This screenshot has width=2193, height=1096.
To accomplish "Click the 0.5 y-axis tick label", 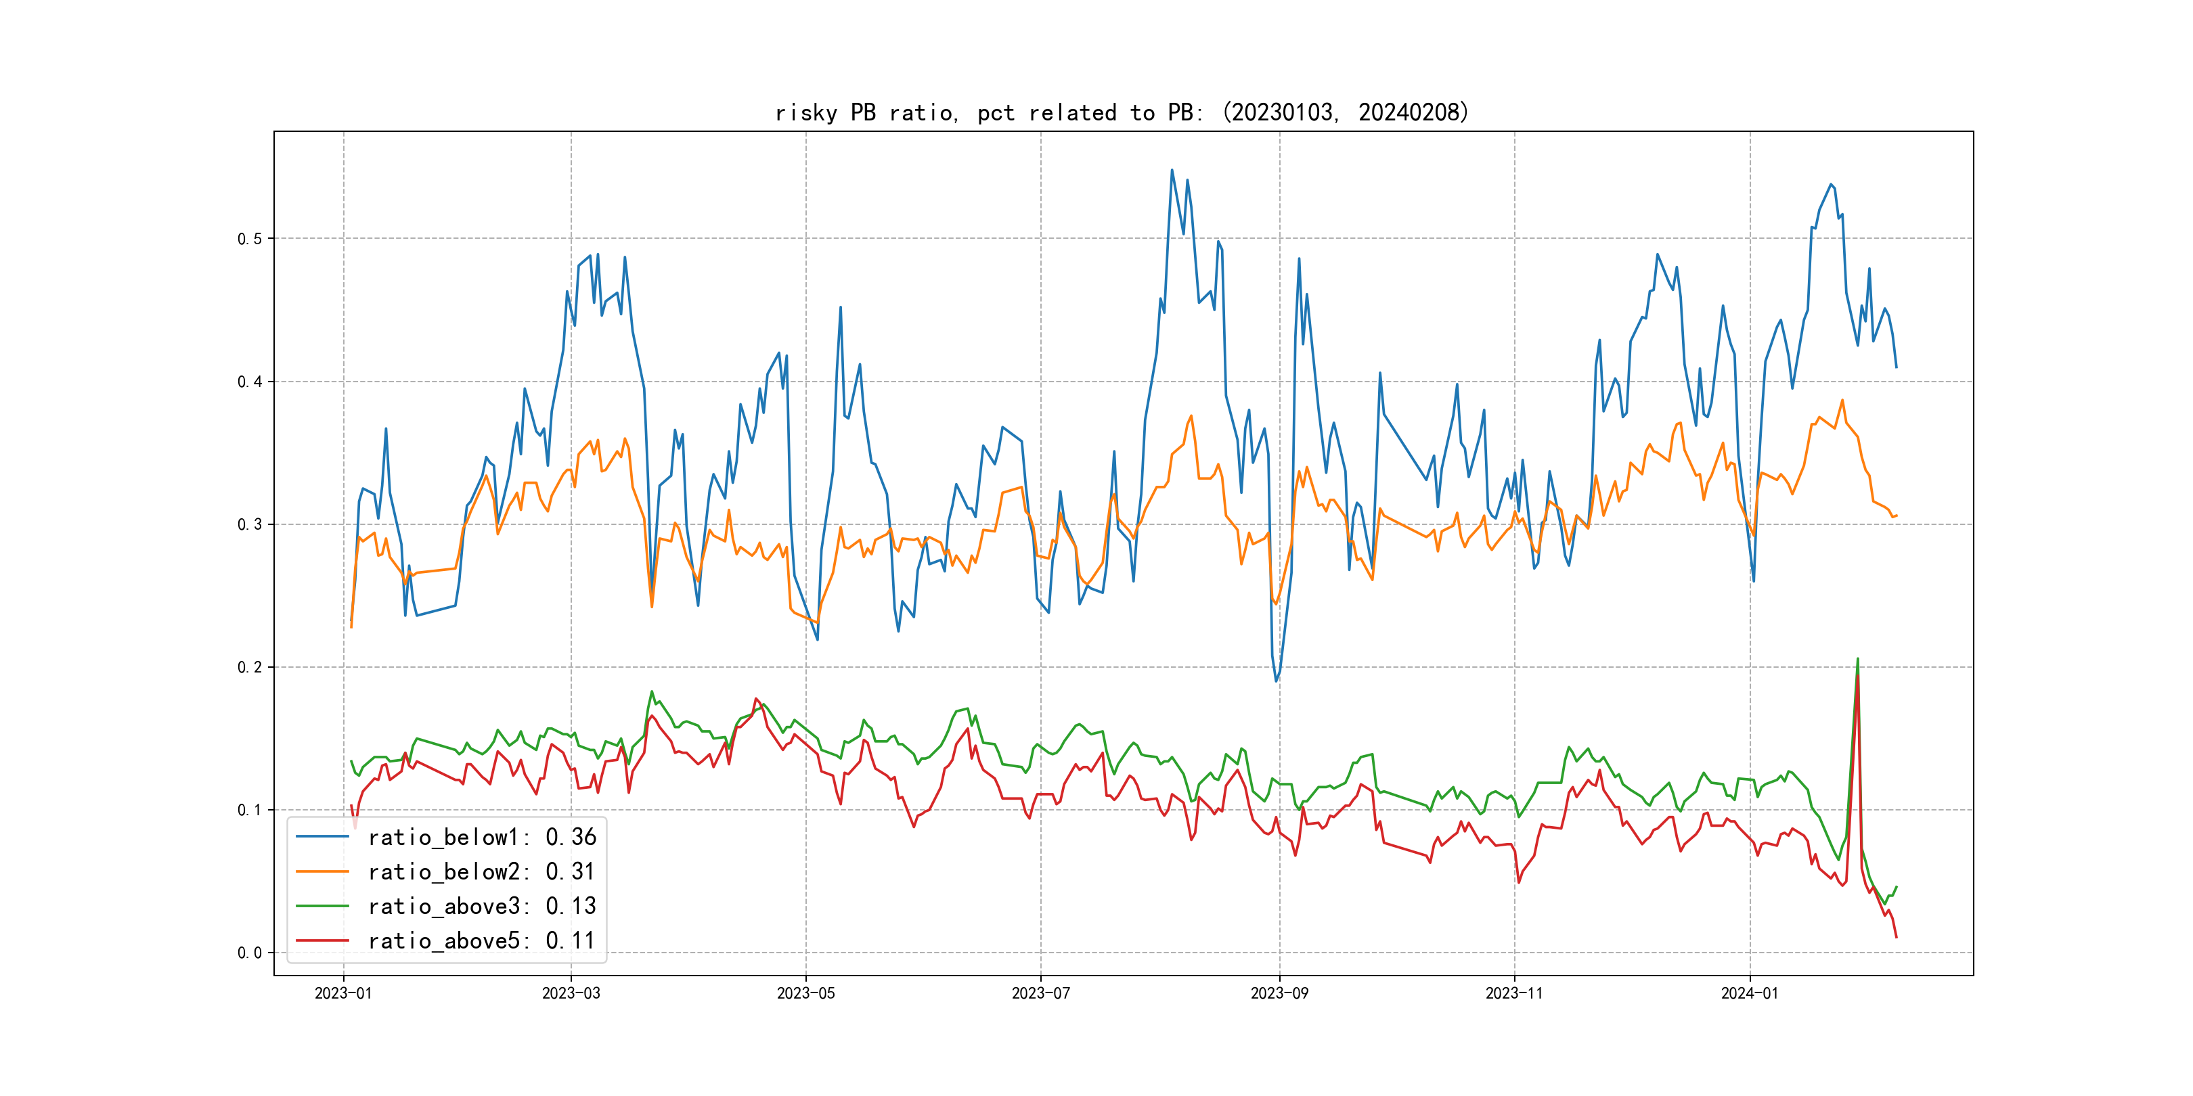I will pyautogui.click(x=250, y=239).
